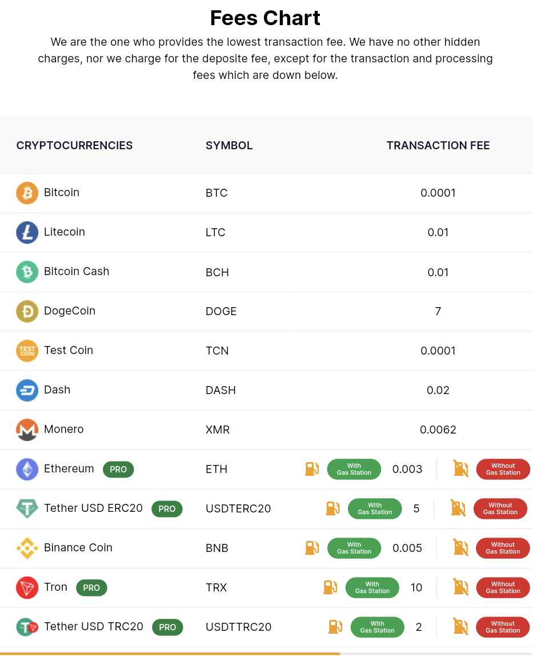Select With Gas Station for Tether USD TRC20
This screenshot has height=656, width=537.
click(377, 627)
